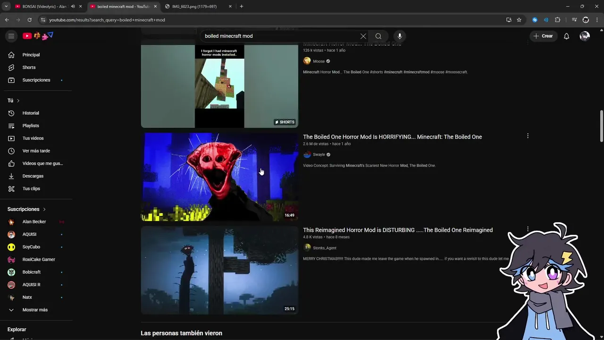
Task: Close the IMG_6023.png tab
Action: click(x=230, y=7)
